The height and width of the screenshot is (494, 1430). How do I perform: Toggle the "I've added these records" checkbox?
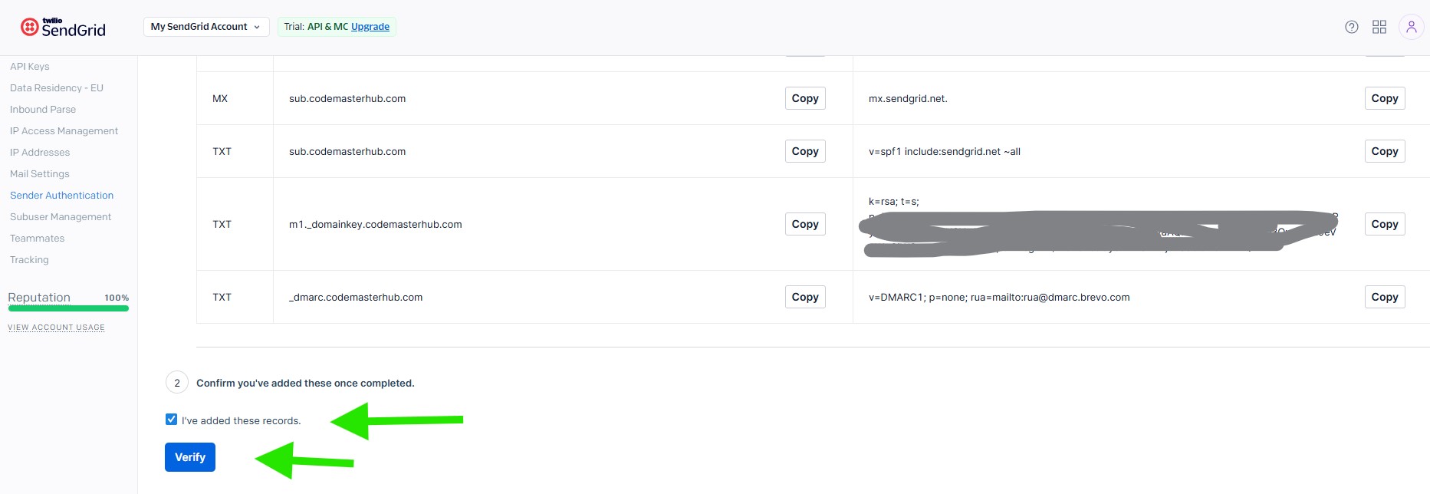point(171,420)
